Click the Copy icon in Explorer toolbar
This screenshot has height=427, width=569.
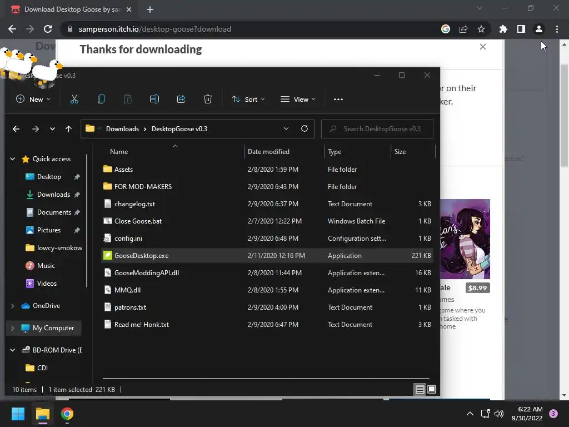click(x=101, y=99)
